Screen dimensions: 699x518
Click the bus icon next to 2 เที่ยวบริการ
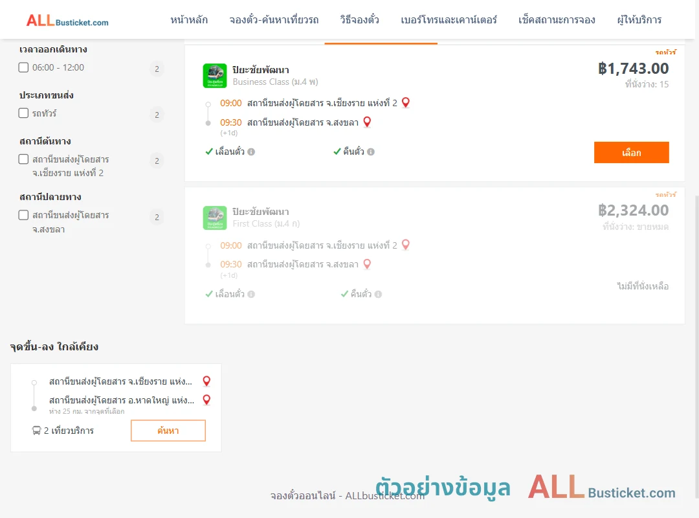(x=36, y=431)
